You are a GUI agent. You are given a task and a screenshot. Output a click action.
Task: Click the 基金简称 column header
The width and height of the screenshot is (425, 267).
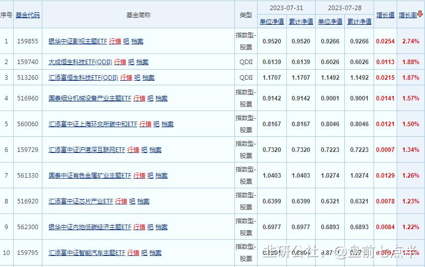pyautogui.click(x=138, y=15)
